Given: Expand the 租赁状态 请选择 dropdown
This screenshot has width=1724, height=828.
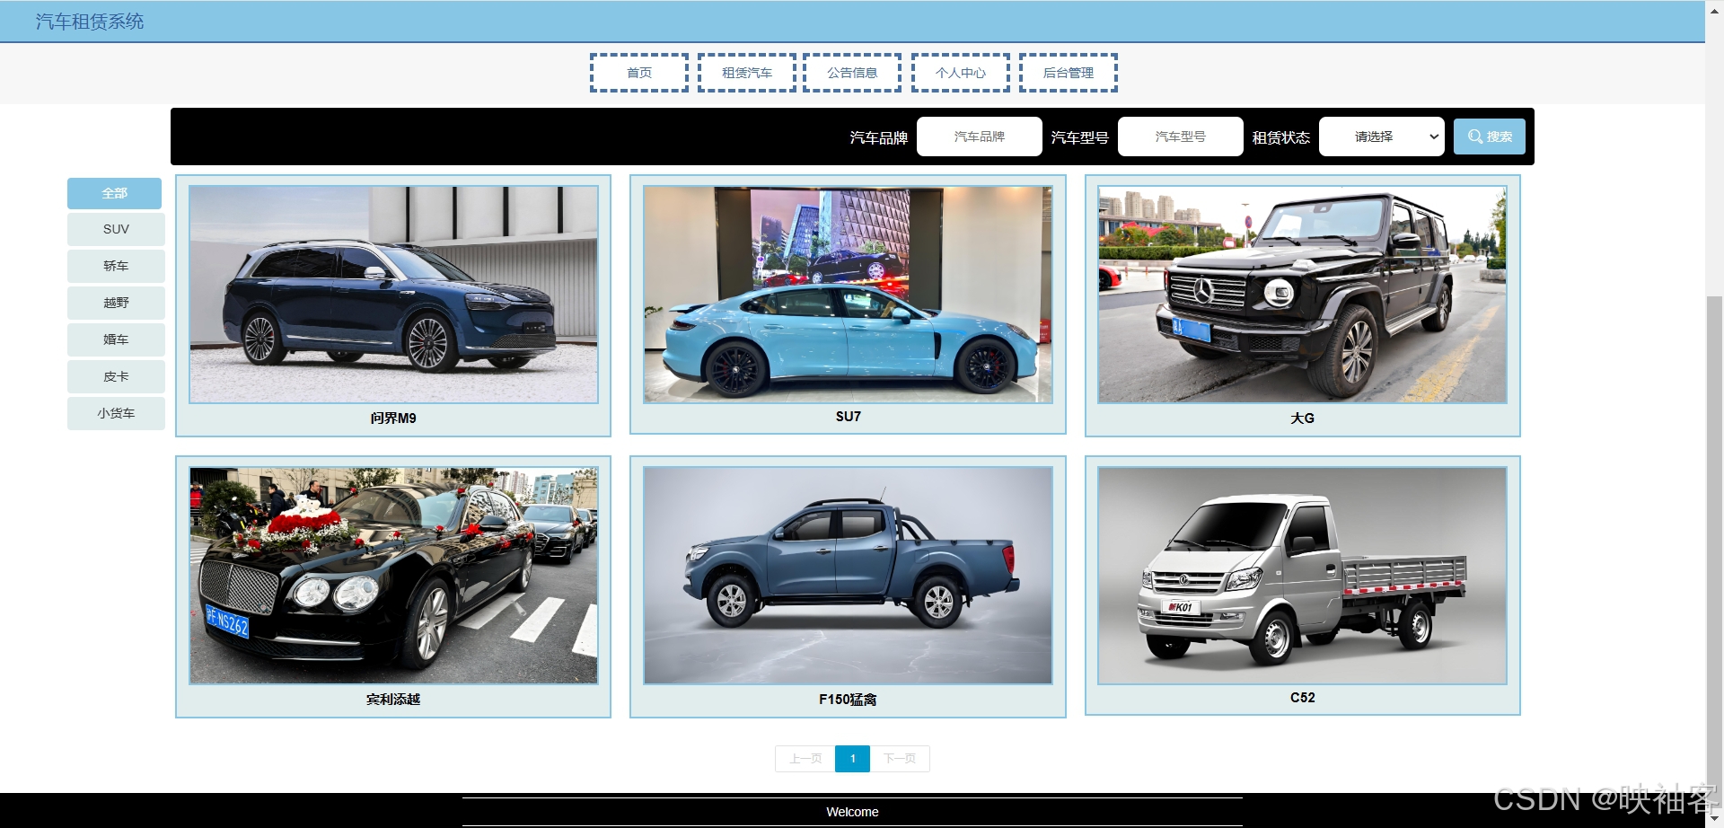Looking at the screenshot, I should pos(1382,137).
